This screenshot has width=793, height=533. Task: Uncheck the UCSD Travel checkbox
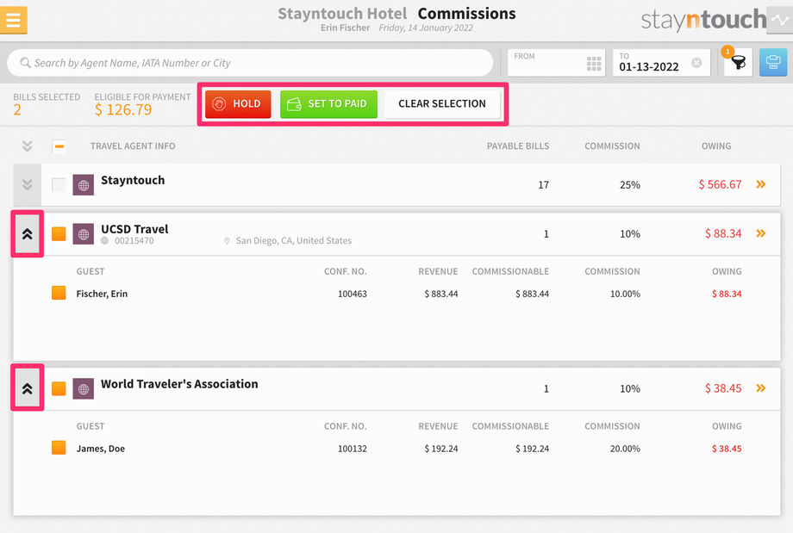[59, 234]
